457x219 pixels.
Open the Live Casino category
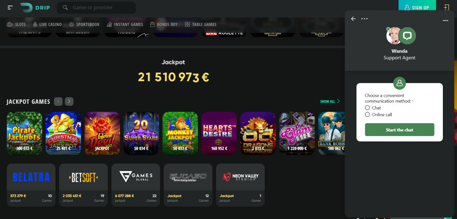pyautogui.click(x=47, y=25)
